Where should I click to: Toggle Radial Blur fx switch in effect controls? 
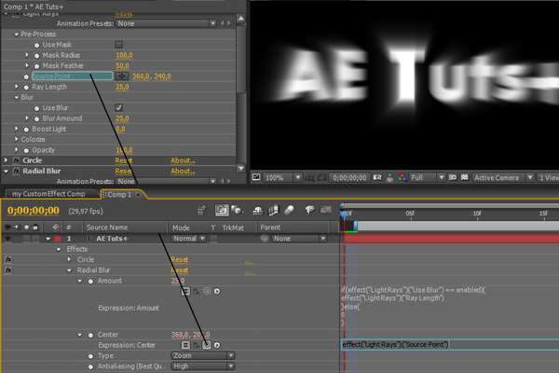(x=16, y=172)
